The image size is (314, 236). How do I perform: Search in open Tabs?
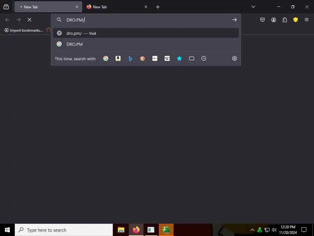pos(192,58)
